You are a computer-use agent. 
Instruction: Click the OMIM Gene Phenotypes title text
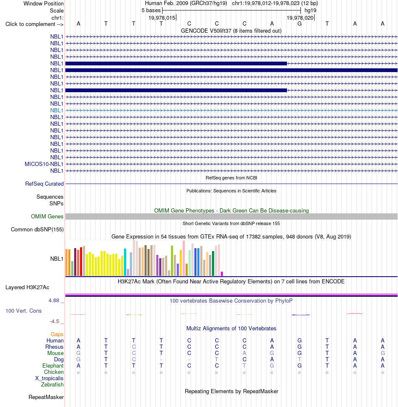(231, 210)
